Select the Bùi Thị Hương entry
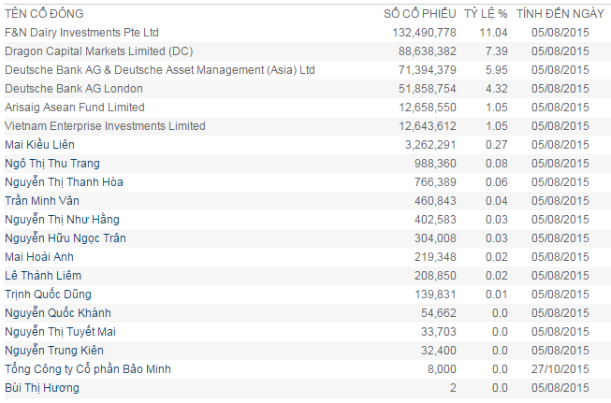 [x=42, y=388]
